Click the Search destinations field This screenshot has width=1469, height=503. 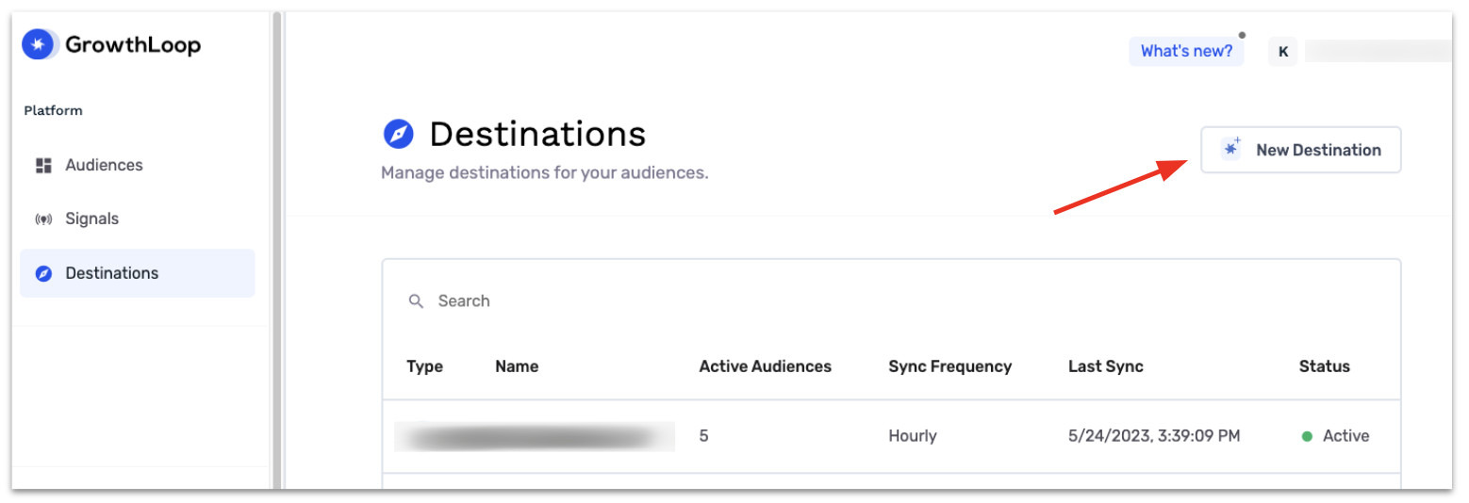(891, 301)
